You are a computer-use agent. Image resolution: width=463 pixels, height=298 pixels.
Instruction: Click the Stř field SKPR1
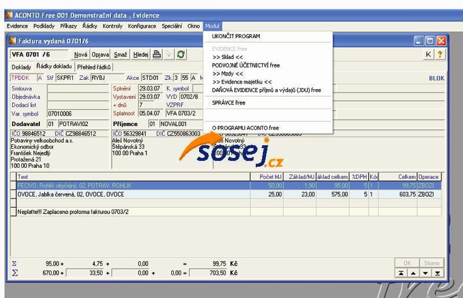[66, 78]
